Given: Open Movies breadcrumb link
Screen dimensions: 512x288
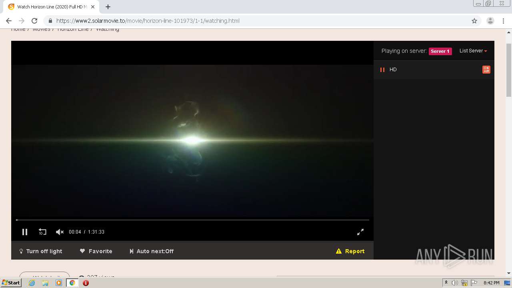Looking at the screenshot, I should (x=42, y=29).
